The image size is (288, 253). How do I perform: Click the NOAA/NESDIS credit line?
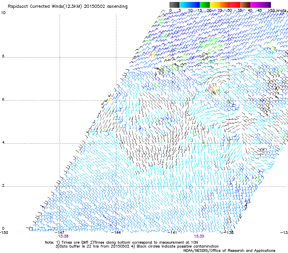coord(229,251)
